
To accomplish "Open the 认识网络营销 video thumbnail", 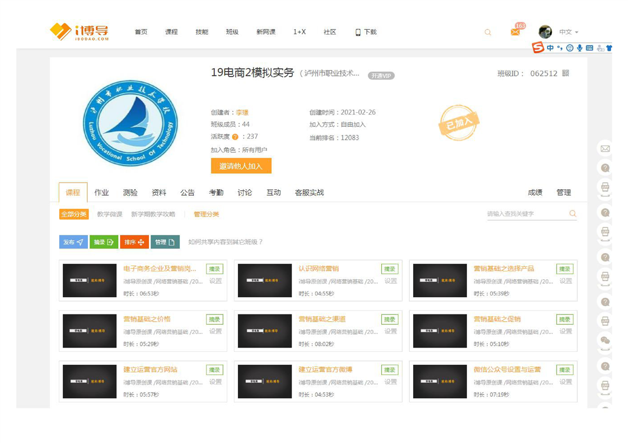I will (265, 280).
